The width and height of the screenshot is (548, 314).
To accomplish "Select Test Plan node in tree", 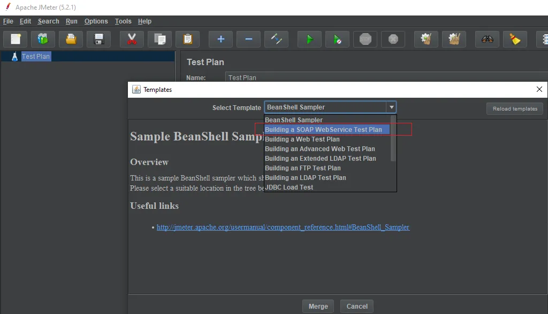I will [36, 57].
